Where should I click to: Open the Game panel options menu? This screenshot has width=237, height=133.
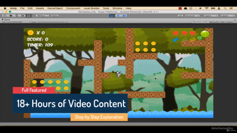[x=234, y=20]
